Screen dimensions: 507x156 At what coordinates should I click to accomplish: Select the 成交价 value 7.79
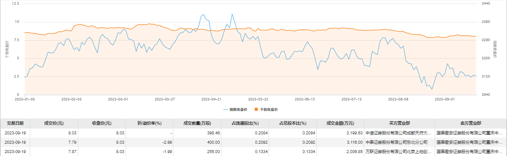coord(72,142)
